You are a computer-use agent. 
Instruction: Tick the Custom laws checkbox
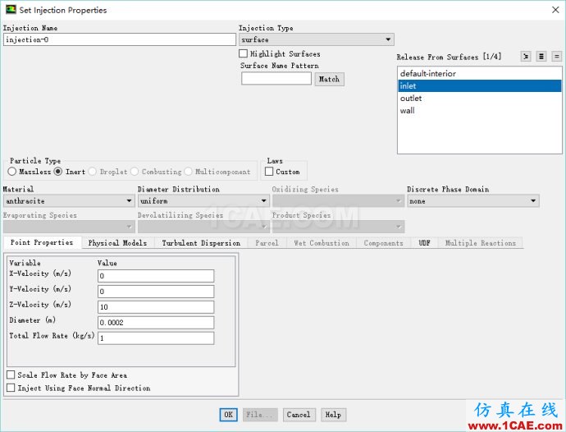(269, 172)
